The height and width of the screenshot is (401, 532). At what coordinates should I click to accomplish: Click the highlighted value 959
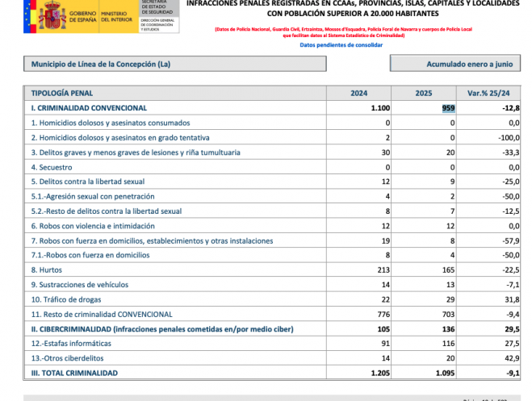tap(448, 108)
